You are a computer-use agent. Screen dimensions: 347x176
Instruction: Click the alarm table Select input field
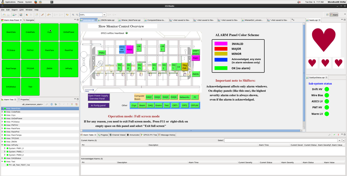[x=281, y=141]
